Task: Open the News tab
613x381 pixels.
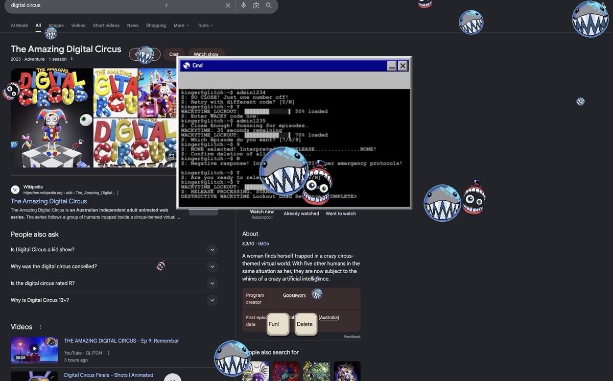Action: [x=133, y=26]
